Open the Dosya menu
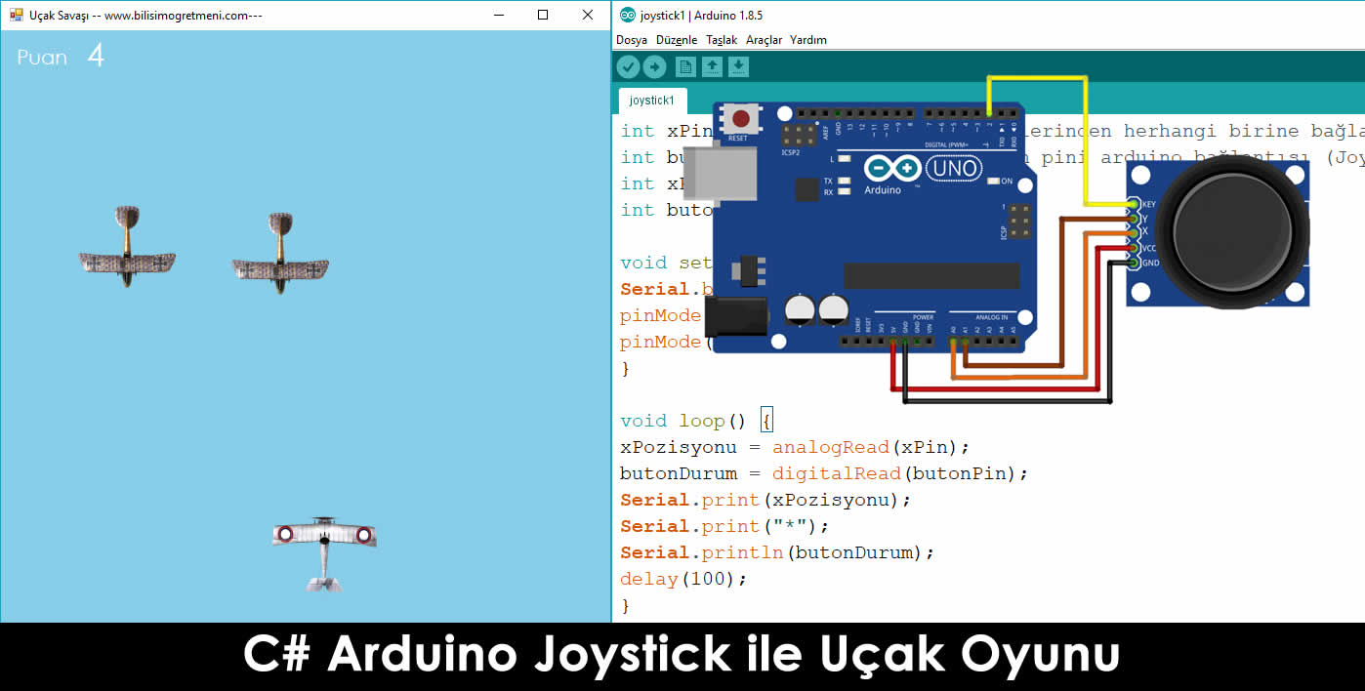Image resolution: width=1365 pixels, height=691 pixels. [631, 40]
